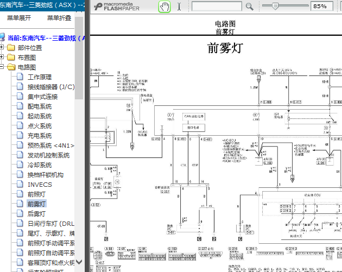Collapse the 电路图 folder node

pyautogui.click(x=2, y=67)
